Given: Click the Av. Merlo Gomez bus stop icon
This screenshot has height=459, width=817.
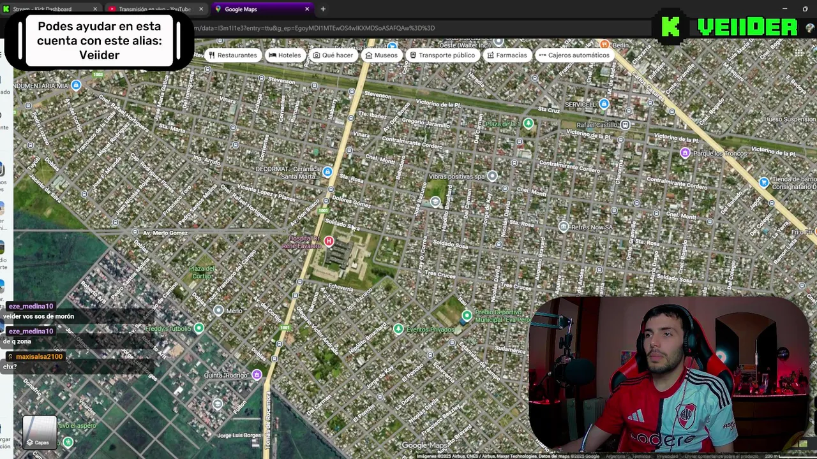Looking at the screenshot, I should [135, 233].
